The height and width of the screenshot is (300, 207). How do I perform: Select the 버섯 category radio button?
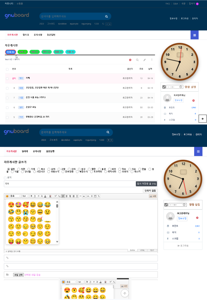tap(109, 169)
